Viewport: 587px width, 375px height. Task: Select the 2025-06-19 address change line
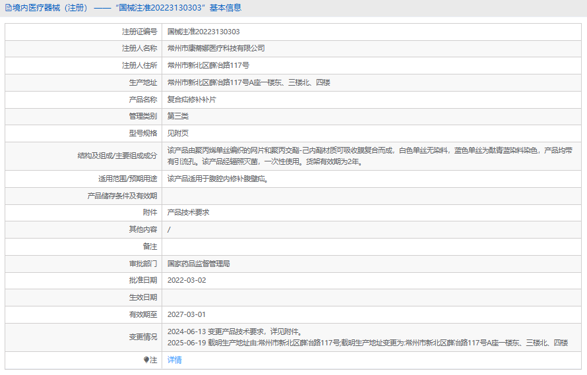point(367,343)
